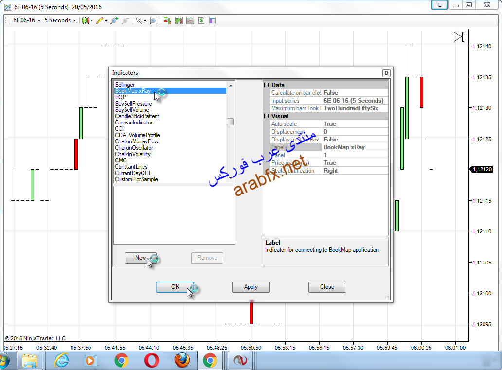Select BuySellVolume indicator
The width and height of the screenshot is (502, 370).
[170, 110]
